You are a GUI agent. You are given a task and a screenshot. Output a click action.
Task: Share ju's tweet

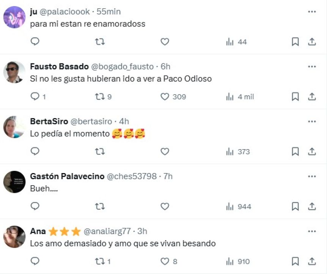(x=312, y=42)
